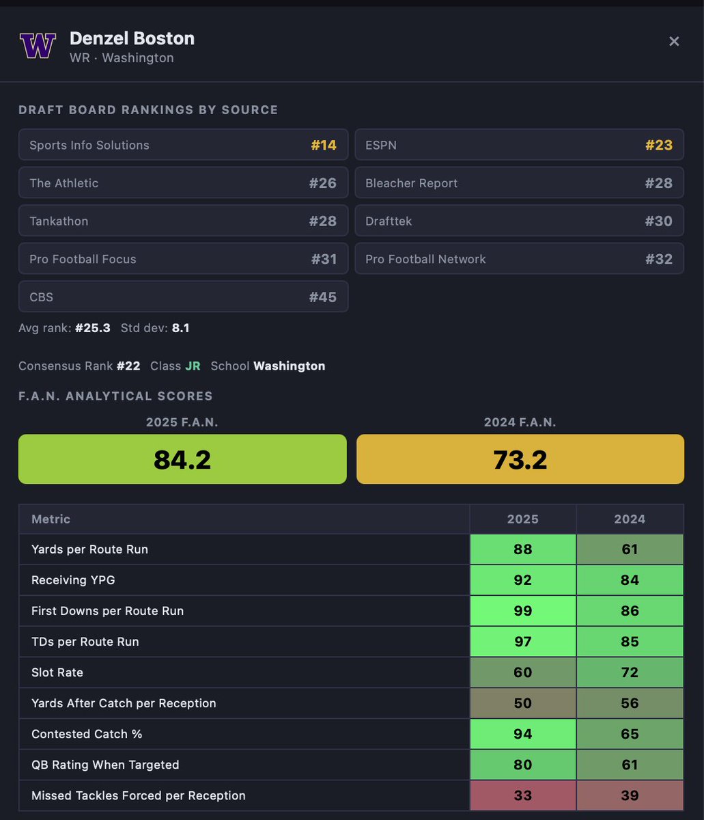The width and height of the screenshot is (704, 820).
Task: Select Yards After Catch per Reception label
Action: (124, 703)
